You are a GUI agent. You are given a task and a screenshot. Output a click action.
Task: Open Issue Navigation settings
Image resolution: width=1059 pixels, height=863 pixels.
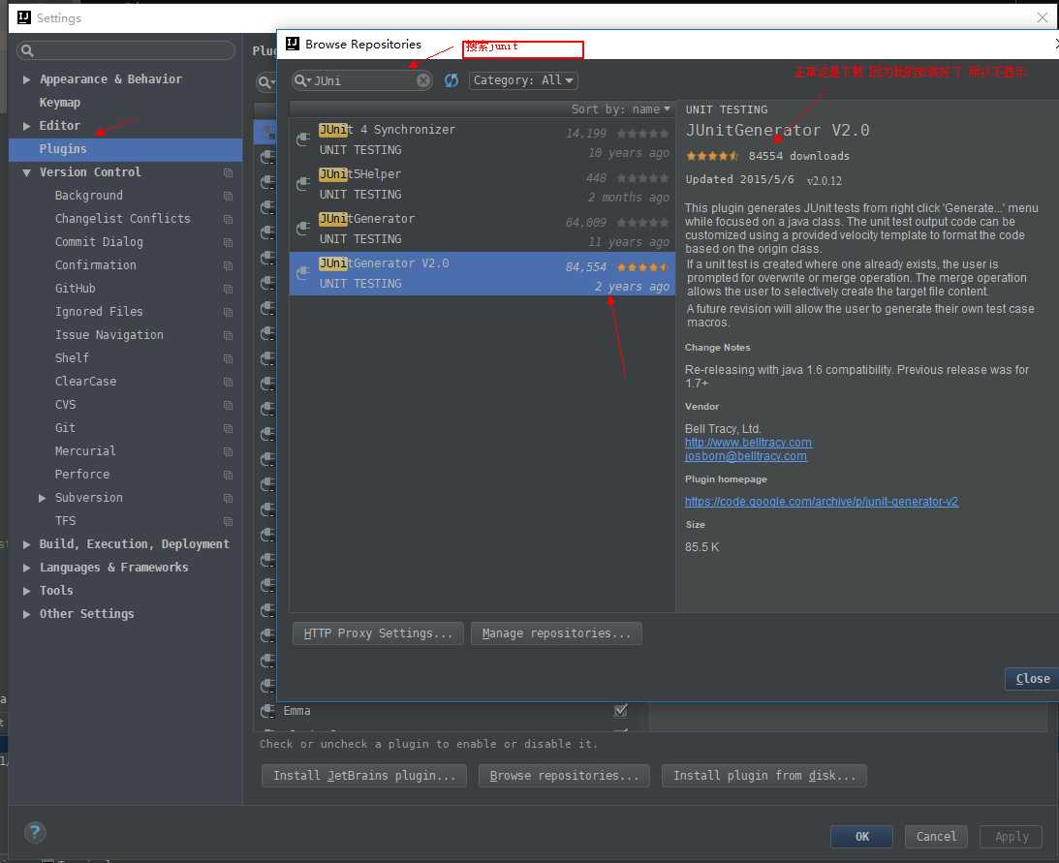109,335
